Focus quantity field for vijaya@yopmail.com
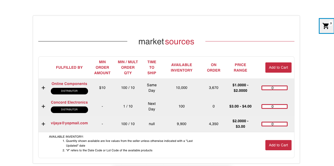This screenshot has width=334, height=166. (x=274, y=124)
